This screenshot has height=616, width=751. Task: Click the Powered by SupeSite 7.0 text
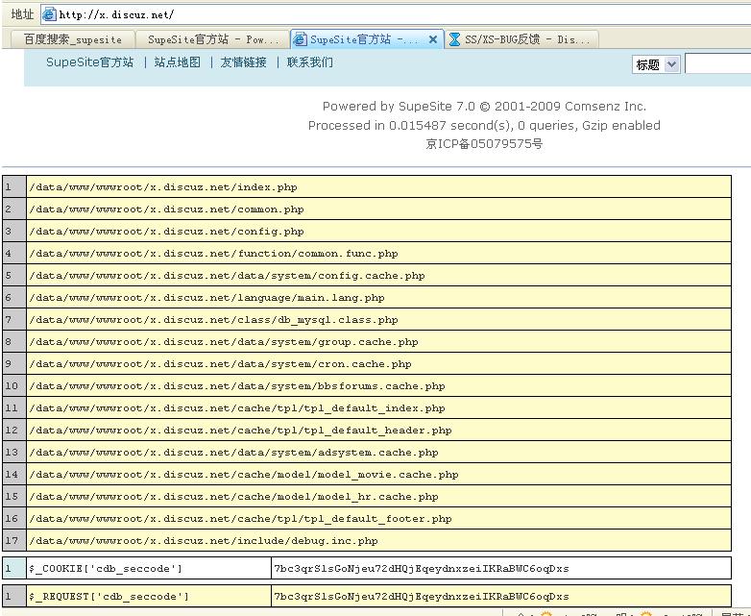[484, 107]
